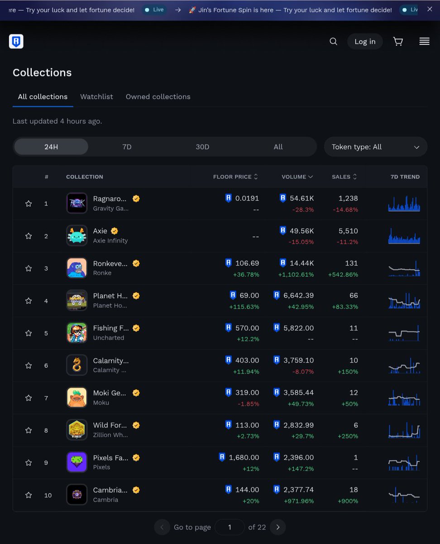Add Axie to watchlist star
This screenshot has width=440, height=544.
coord(29,236)
